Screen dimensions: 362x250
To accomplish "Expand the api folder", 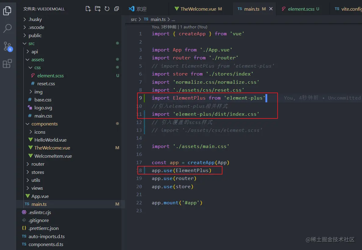I will (28, 51).
